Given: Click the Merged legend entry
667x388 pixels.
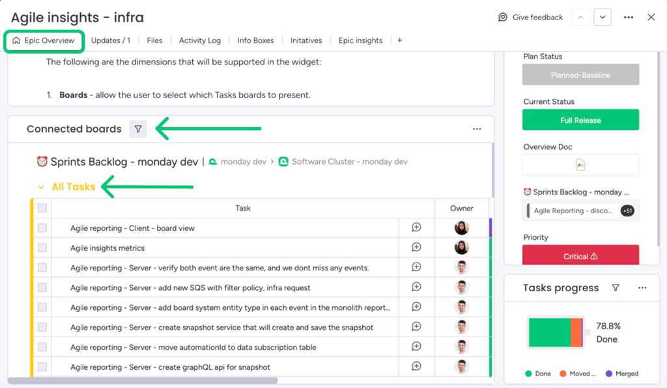Looking at the screenshot, I should point(622,374).
